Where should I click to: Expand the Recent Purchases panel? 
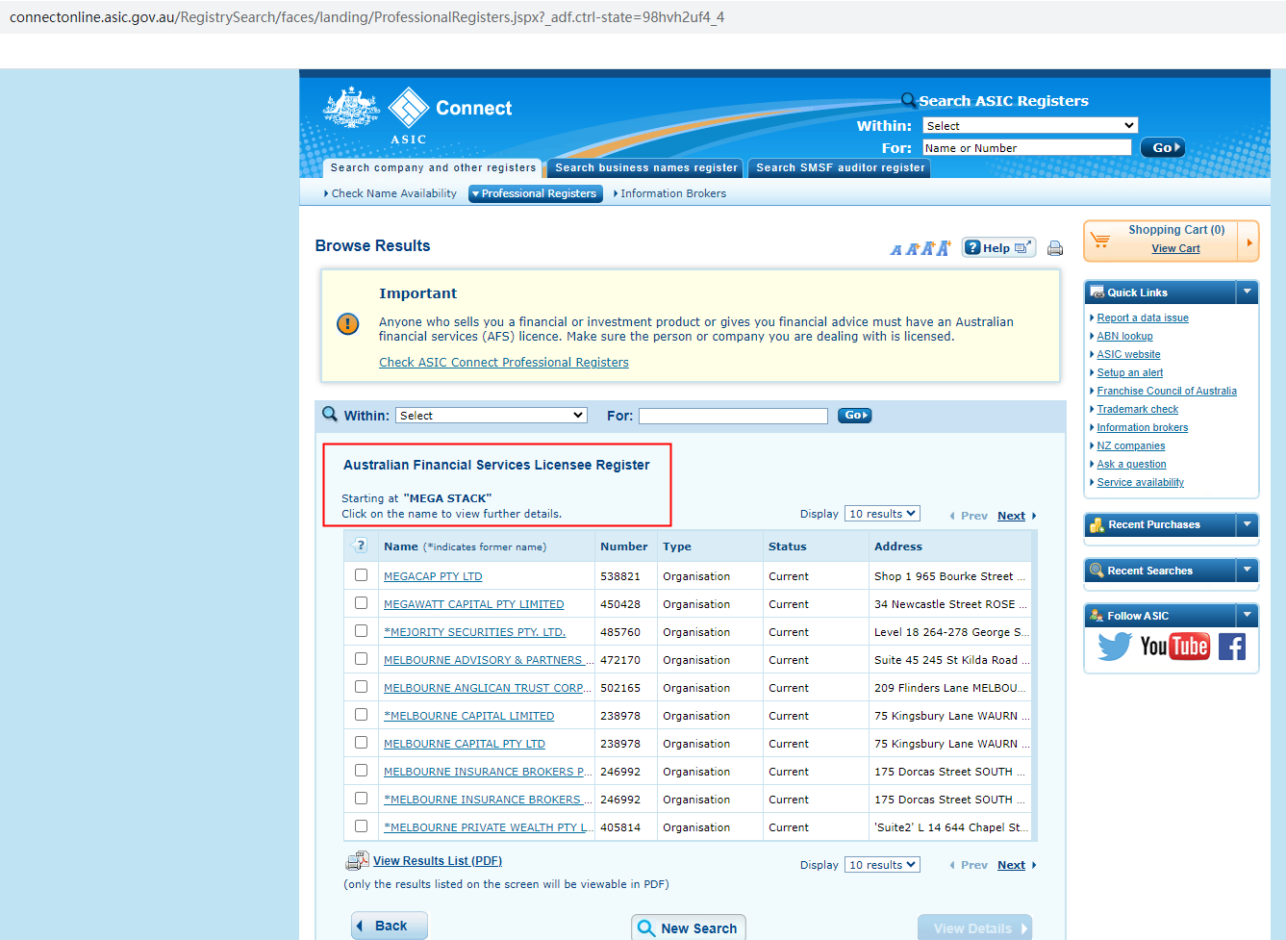(x=1248, y=524)
